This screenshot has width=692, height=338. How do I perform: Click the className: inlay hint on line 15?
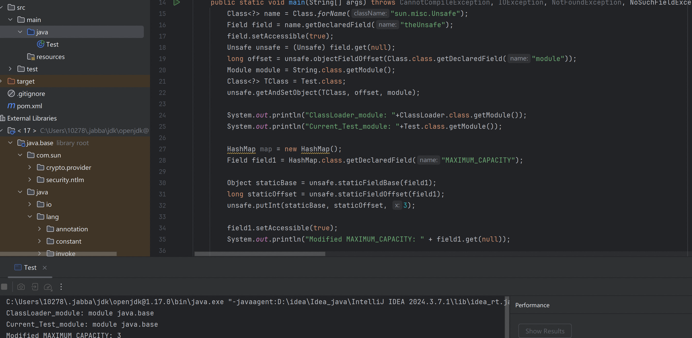[370, 13]
